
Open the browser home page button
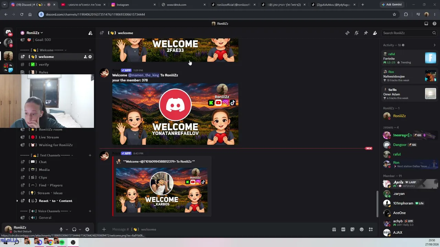30,14
